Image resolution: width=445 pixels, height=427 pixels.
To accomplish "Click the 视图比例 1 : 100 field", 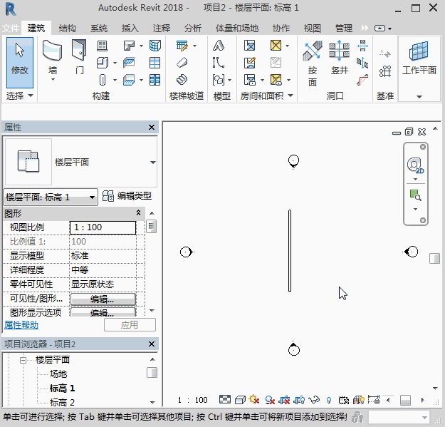I will pos(103,227).
